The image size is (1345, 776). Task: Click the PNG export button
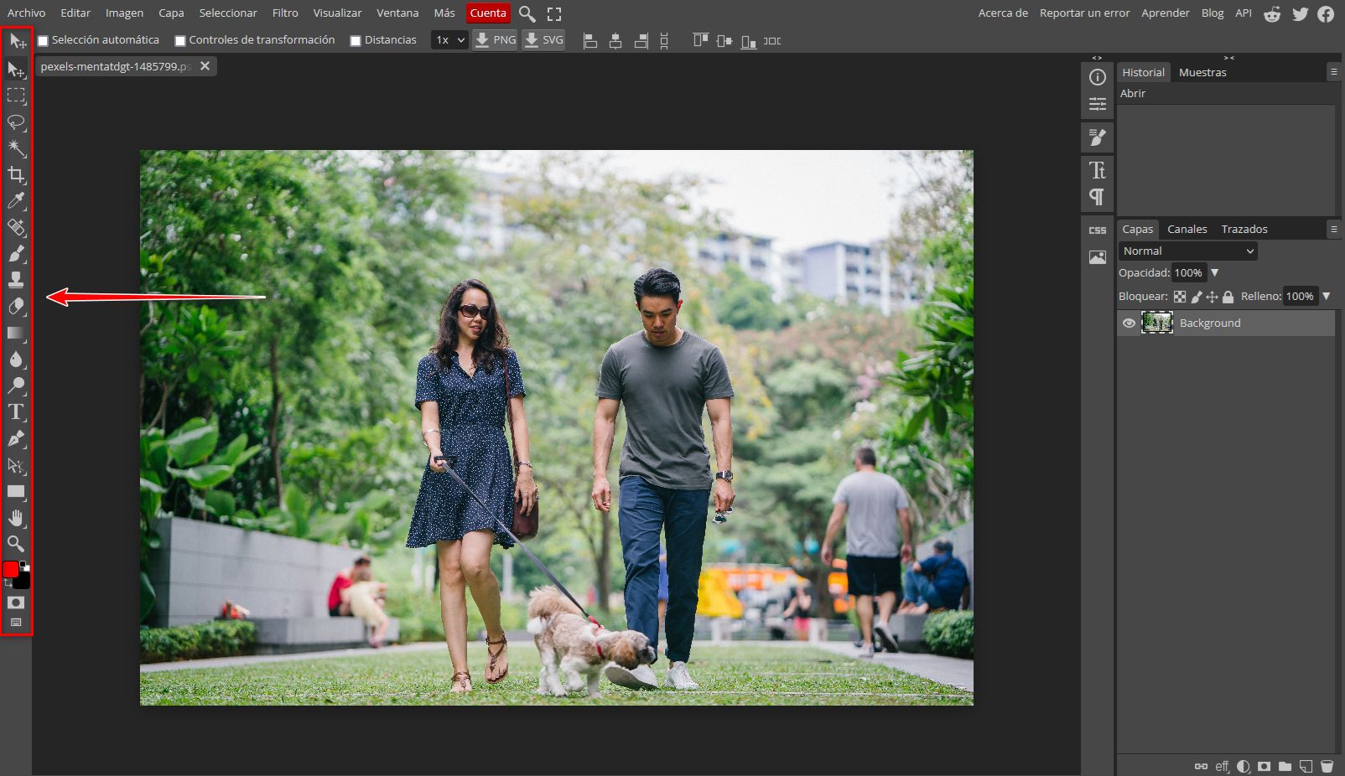click(x=495, y=40)
